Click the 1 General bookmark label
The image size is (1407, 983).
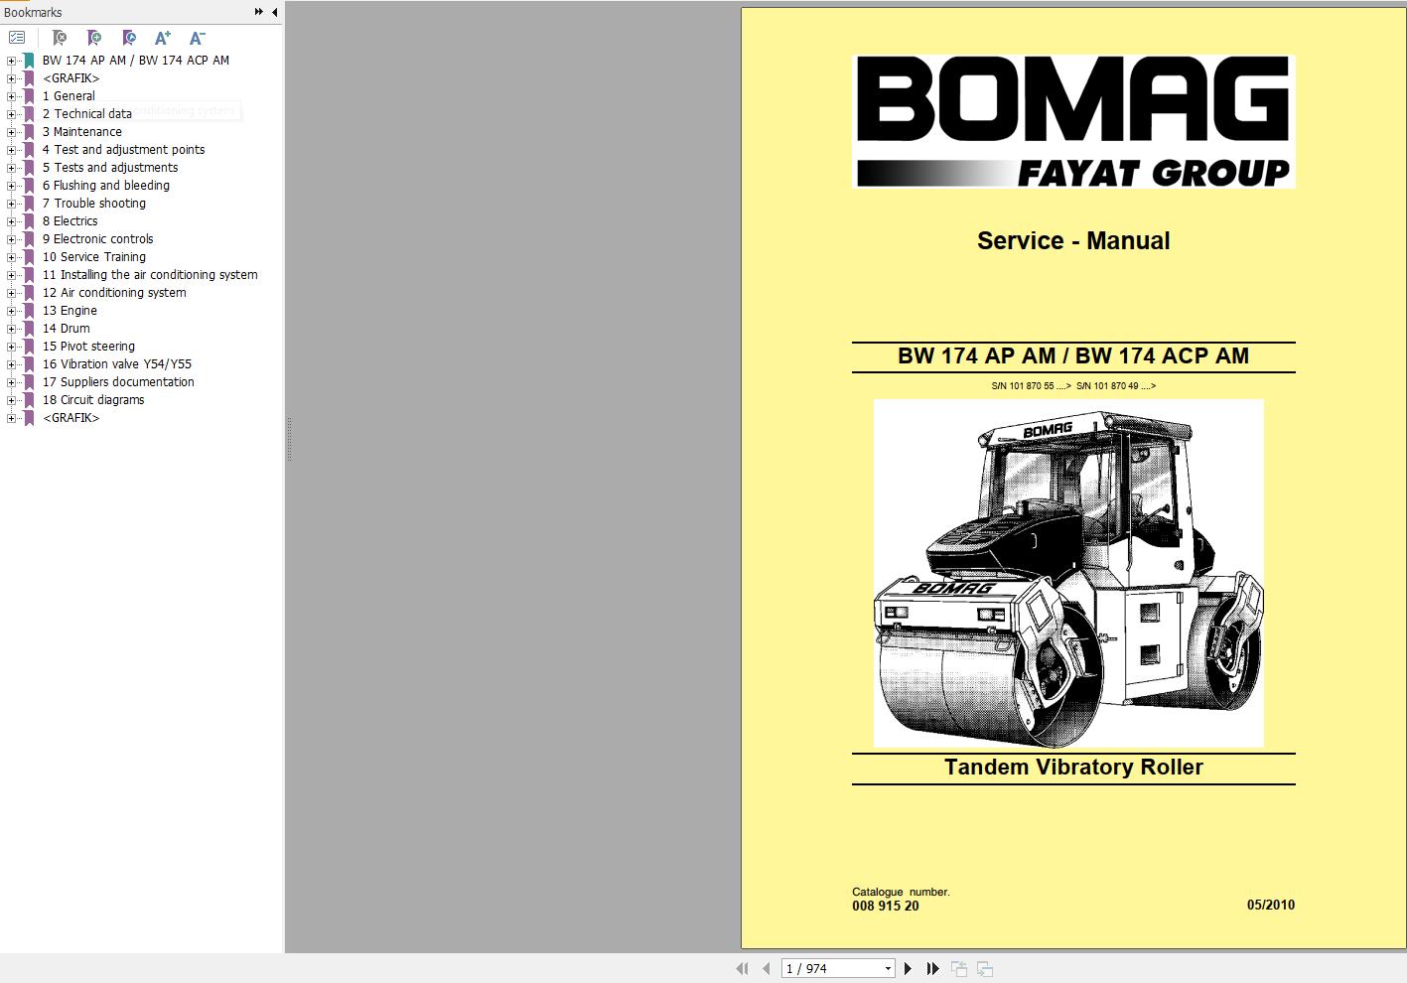69,96
